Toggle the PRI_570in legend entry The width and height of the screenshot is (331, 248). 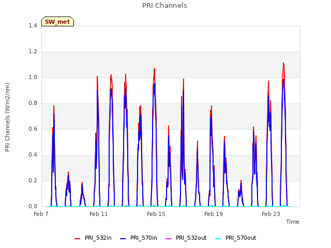point(139,238)
